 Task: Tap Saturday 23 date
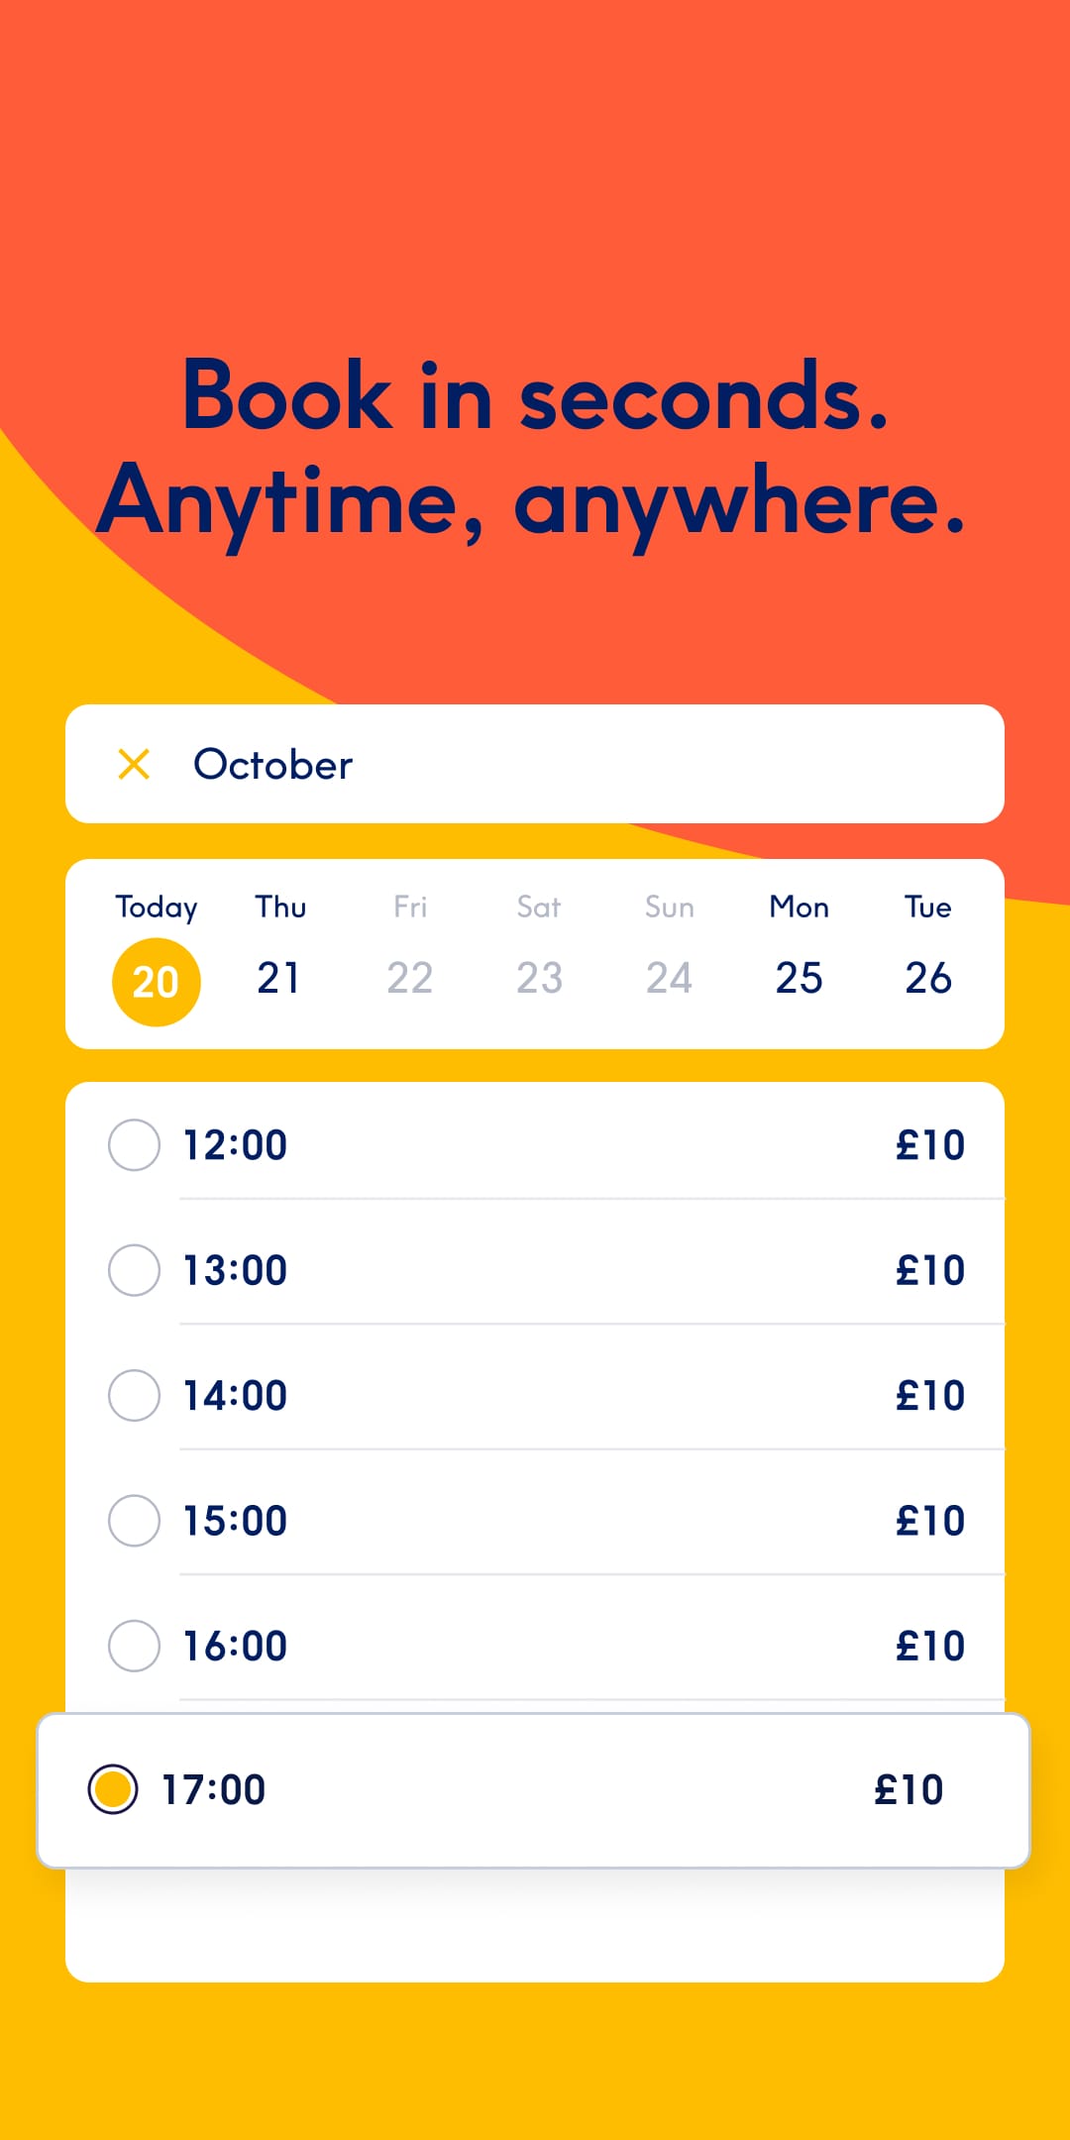(539, 977)
